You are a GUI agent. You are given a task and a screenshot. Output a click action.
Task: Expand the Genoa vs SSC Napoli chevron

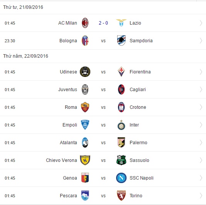[201, 178]
